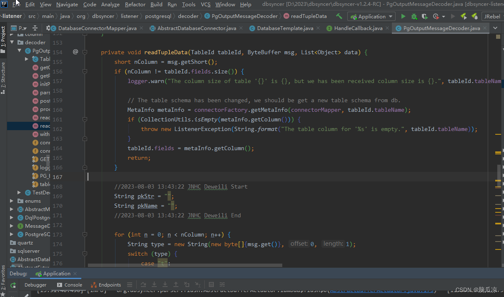Open the Application run configuration dropdown
The image size is (504, 297).
click(x=372, y=16)
